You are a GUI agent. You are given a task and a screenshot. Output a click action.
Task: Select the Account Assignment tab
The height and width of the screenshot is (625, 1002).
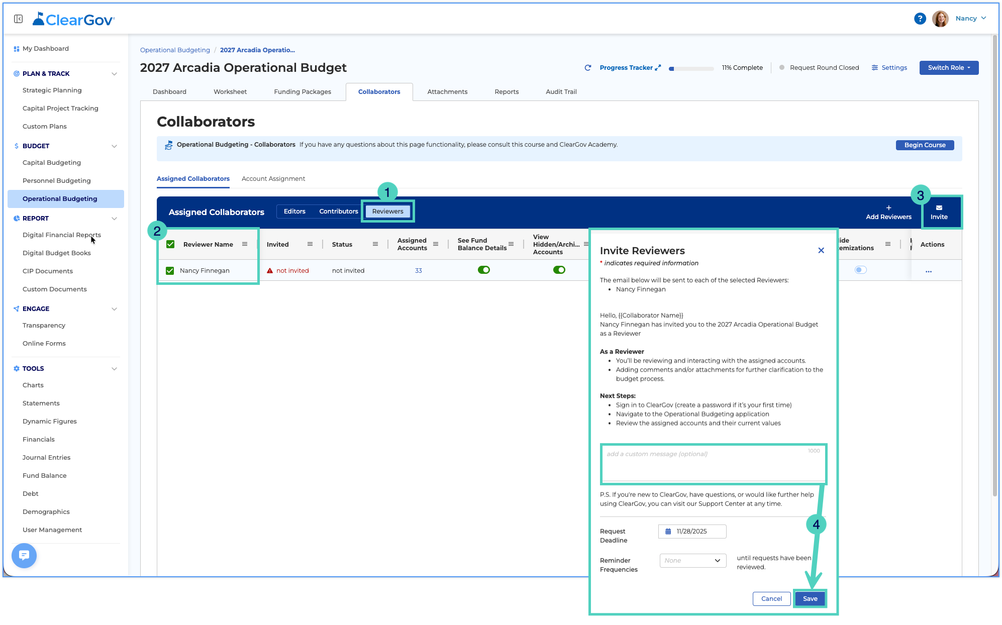pos(273,179)
